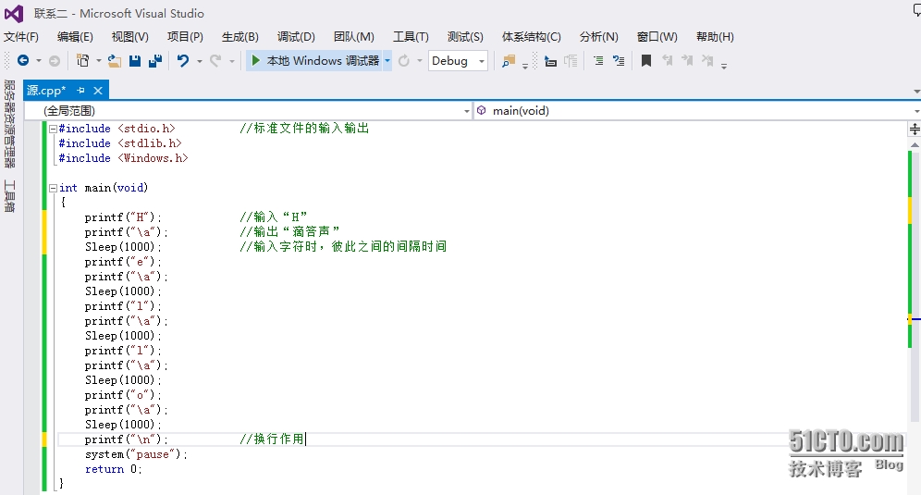Click the printf("H"); code line

123,217
